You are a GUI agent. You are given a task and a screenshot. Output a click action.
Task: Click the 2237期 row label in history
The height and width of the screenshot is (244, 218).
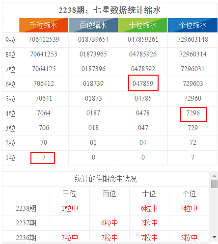[26, 223]
